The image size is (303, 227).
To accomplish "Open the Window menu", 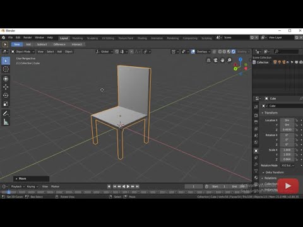I will tap(39, 38).
